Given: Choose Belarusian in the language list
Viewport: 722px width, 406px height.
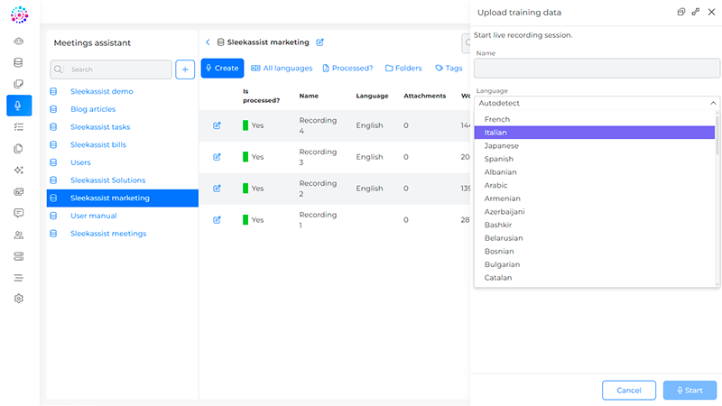Looking at the screenshot, I should pyautogui.click(x=595, y=238).
